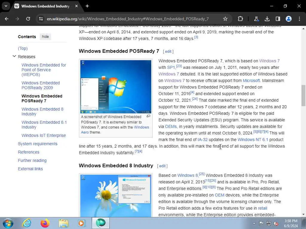Enlarge image via icon in POSReady 7 caption
The image size is (306, 229).
[x=148, y=116]
